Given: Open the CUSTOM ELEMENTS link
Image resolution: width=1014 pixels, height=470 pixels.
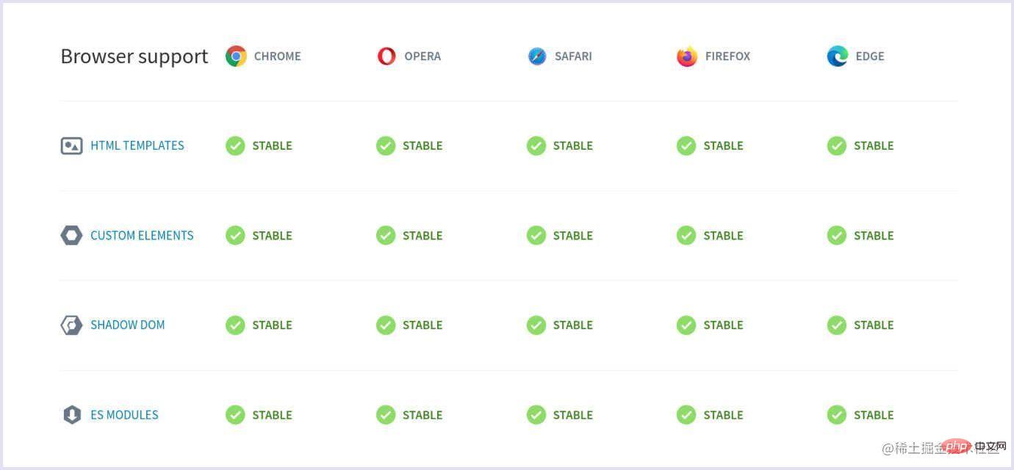Looking at the screenshot, I should pyautogui.click(x=142, y=236).
